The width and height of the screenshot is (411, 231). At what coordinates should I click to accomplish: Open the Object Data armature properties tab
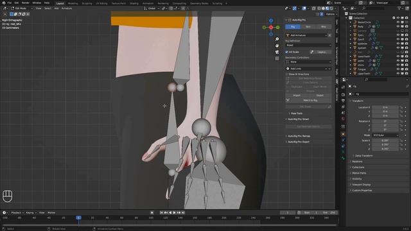coord(343,152)
